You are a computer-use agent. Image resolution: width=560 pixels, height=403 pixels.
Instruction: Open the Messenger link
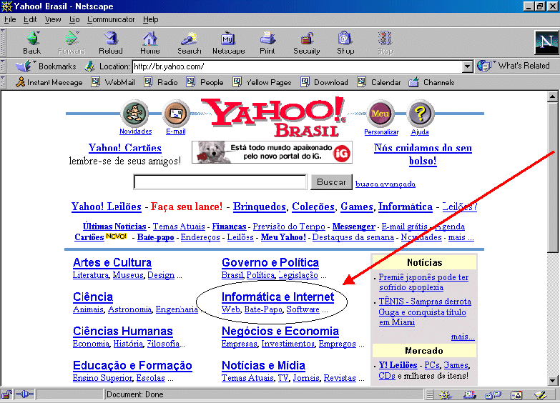coord(353,227)
